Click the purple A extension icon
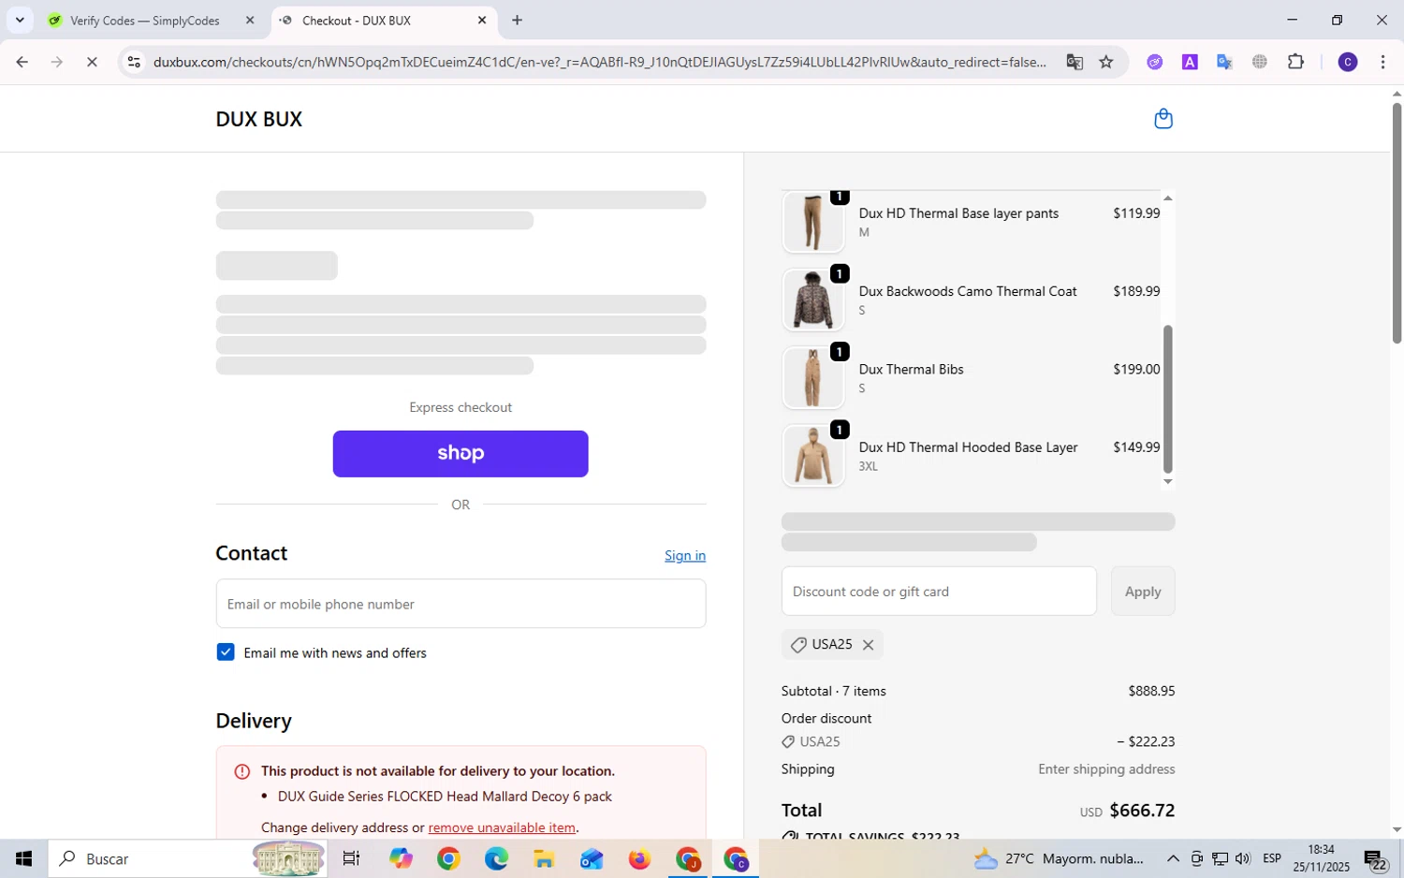1404x878 pixels. [x=1190, y=62]
